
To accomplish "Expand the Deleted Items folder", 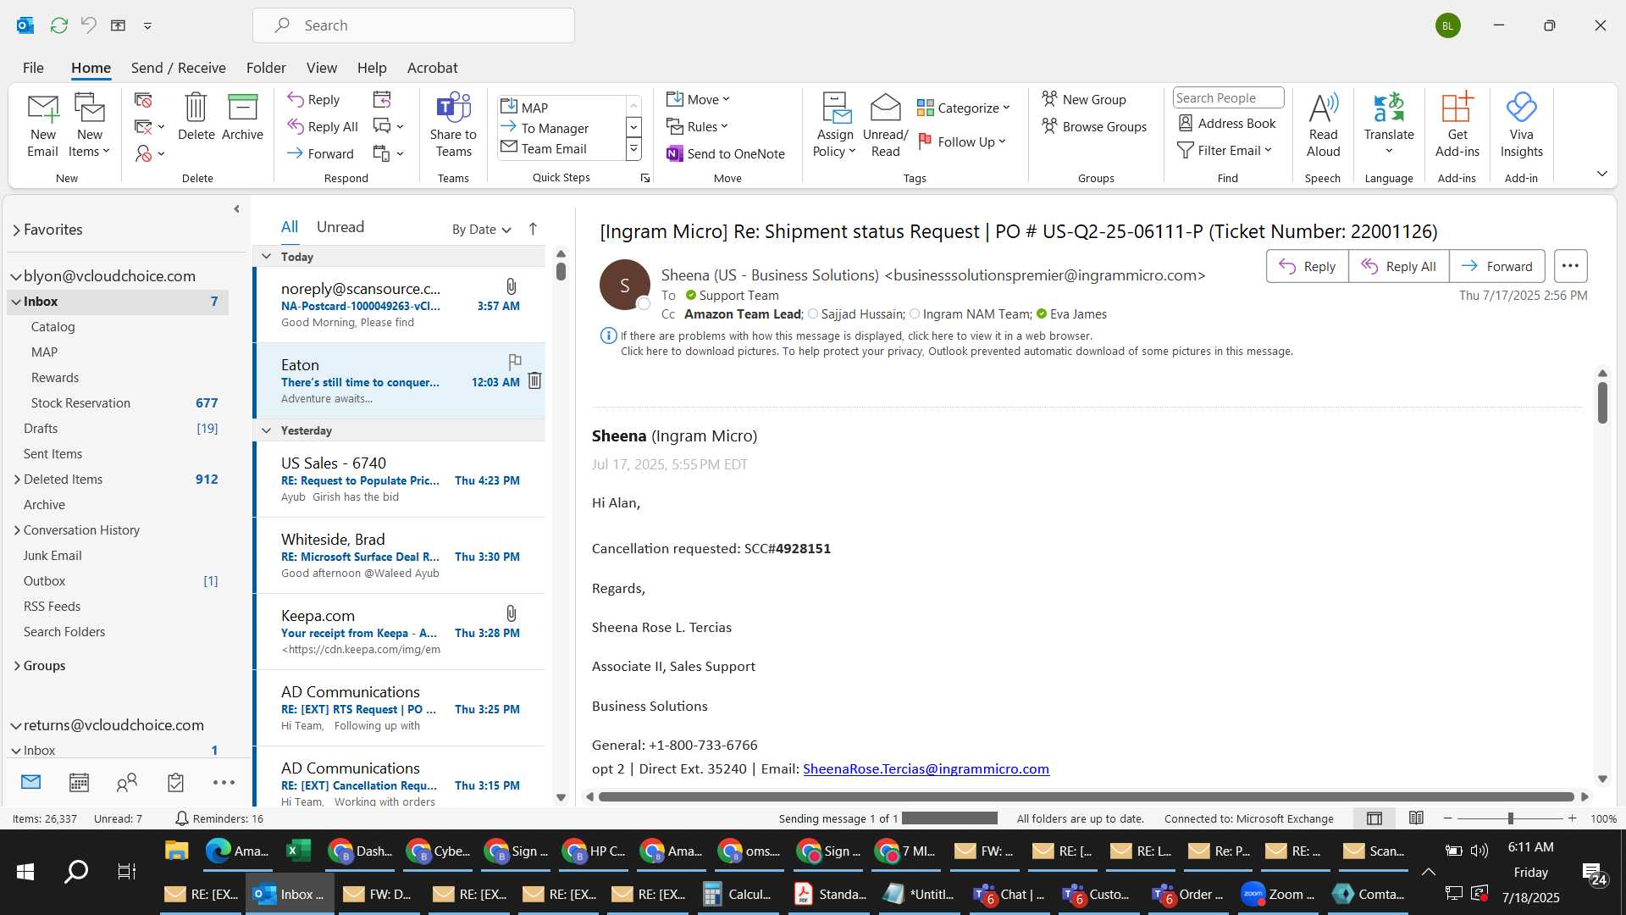I will tap(17, 480).
